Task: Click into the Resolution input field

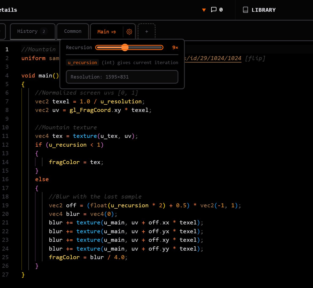Action: click(122, 77)
